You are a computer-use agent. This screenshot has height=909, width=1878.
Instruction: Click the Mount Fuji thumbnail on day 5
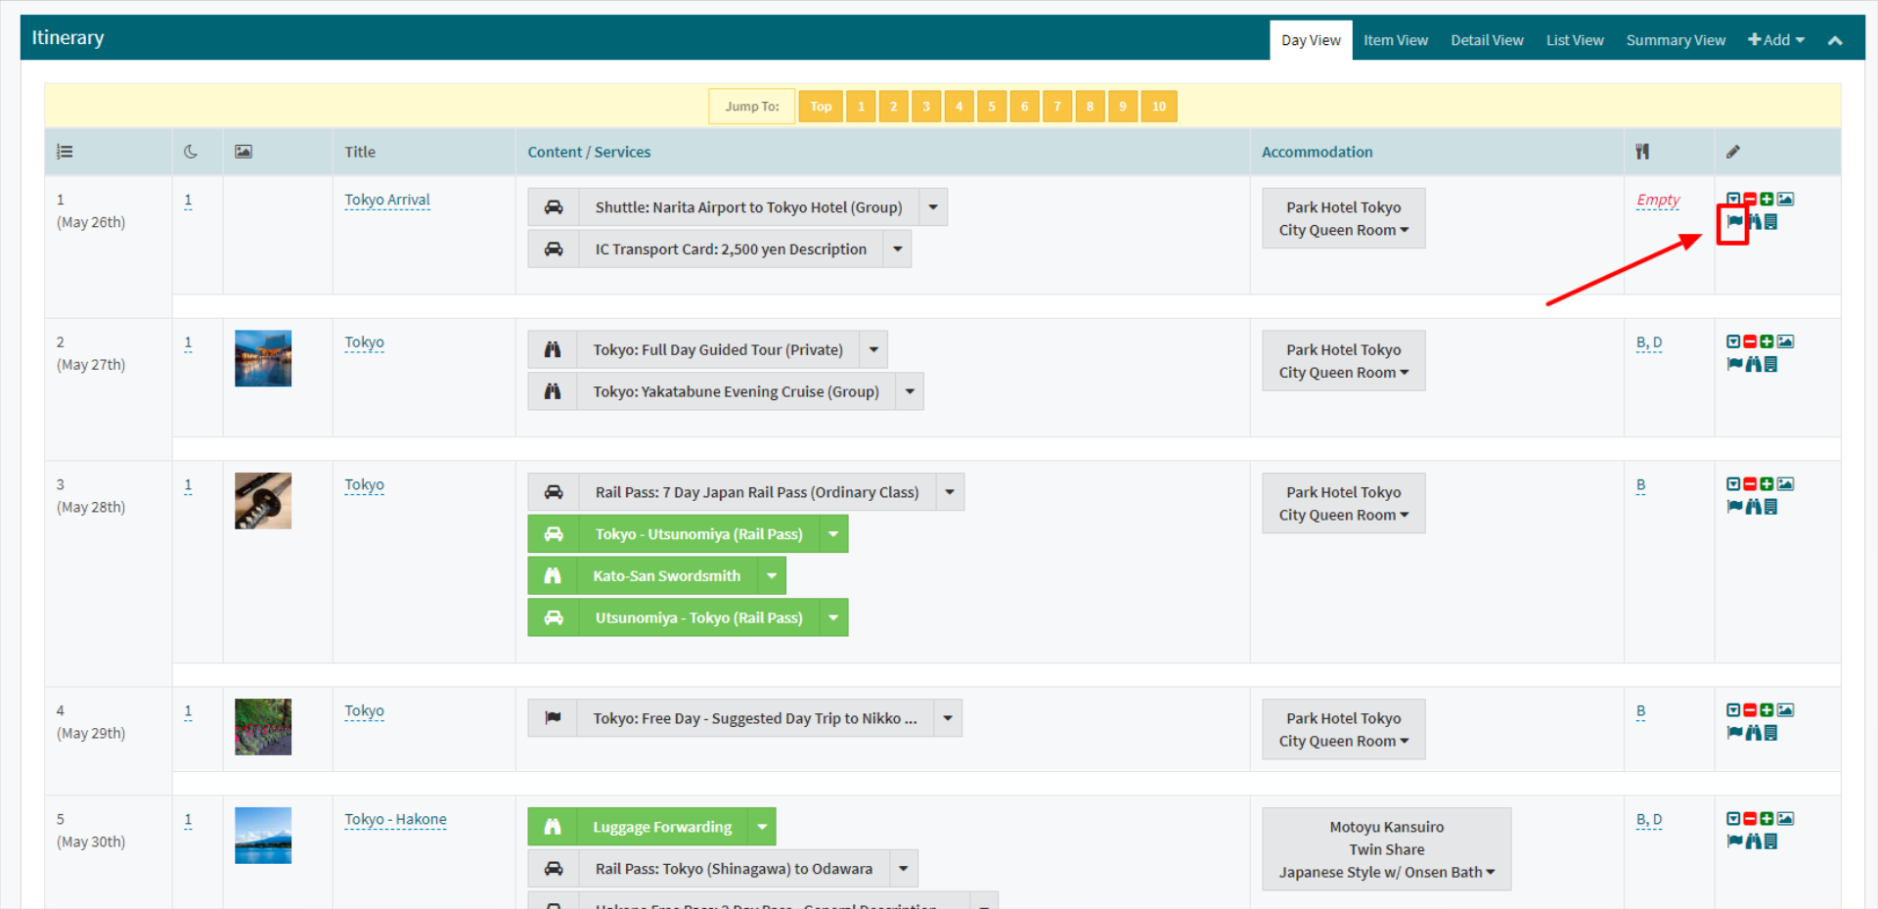(x=262, y=836)
